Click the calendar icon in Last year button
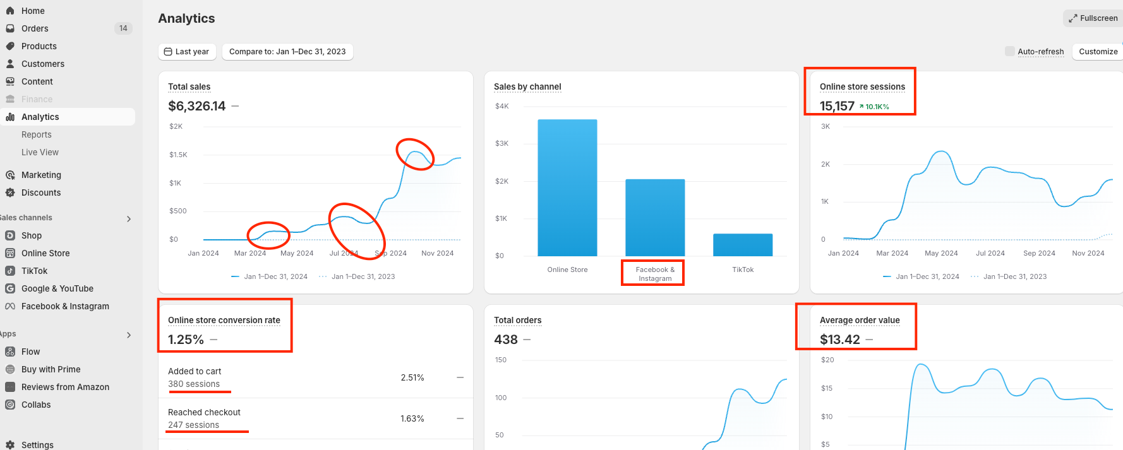Screen dimensions: 1123x450 (168, 52)
